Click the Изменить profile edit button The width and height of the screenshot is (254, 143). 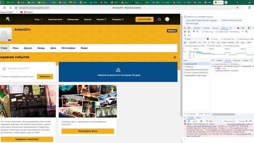[172, 31]
